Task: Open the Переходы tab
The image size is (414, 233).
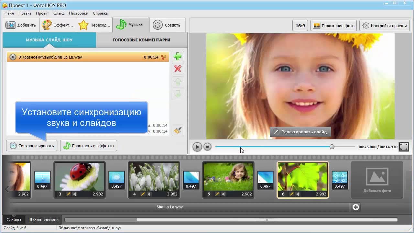Action: [x=94, y=25]
